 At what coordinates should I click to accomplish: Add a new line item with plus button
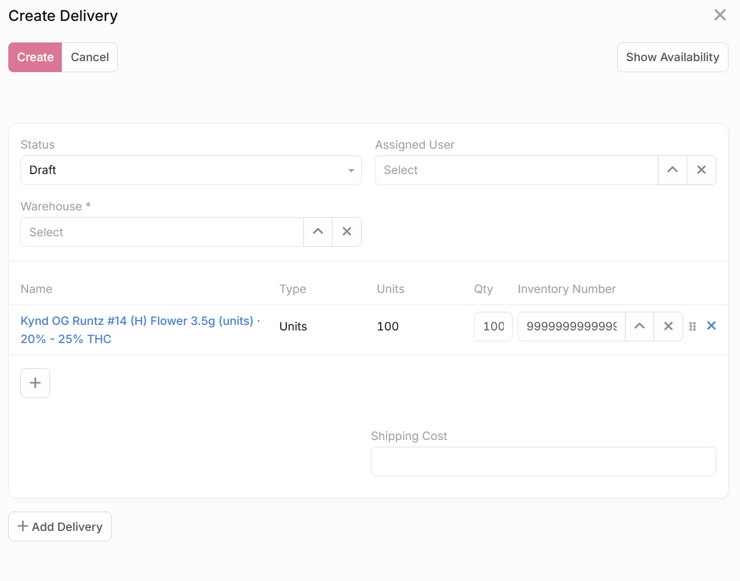tap(35, 383)
